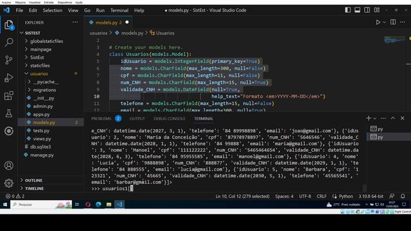
Task: Click the Python language mode in status bar
Action: (x=345, y=196)
